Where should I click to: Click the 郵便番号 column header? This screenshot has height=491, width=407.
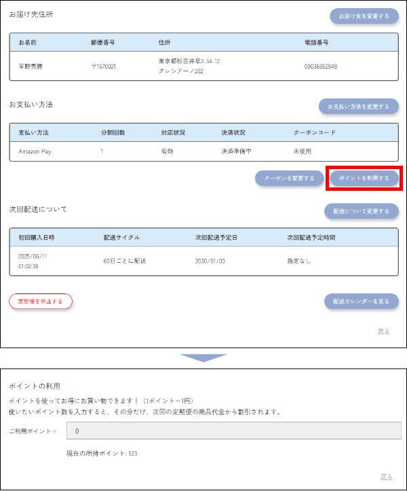103,42
